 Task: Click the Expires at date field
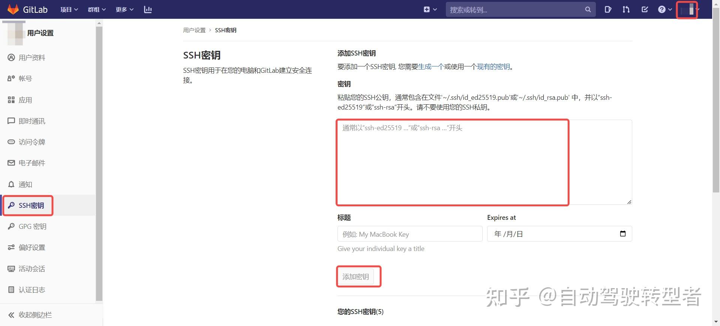[x=559, y=234]
